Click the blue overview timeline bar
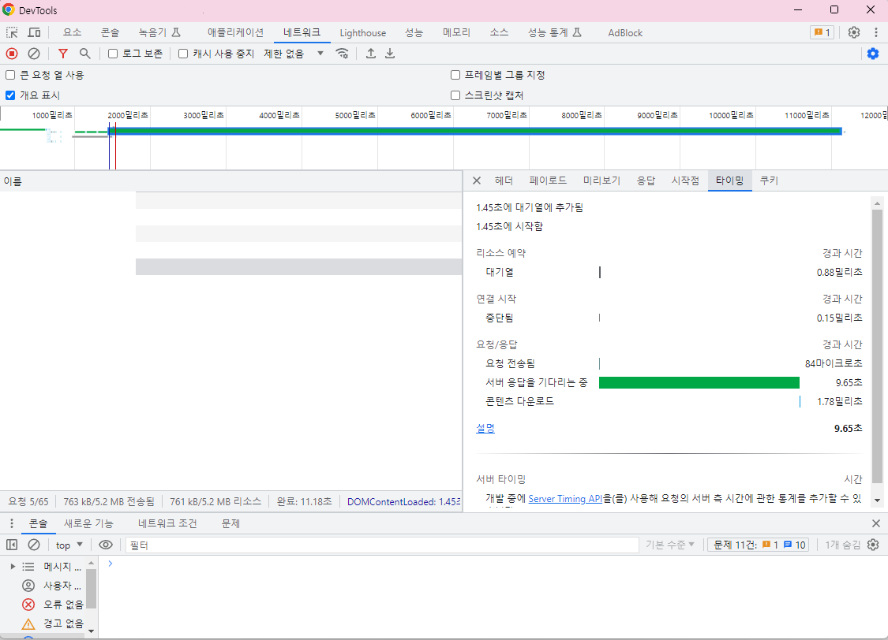Viewport: 888px width, 640px height. (475, 131)
